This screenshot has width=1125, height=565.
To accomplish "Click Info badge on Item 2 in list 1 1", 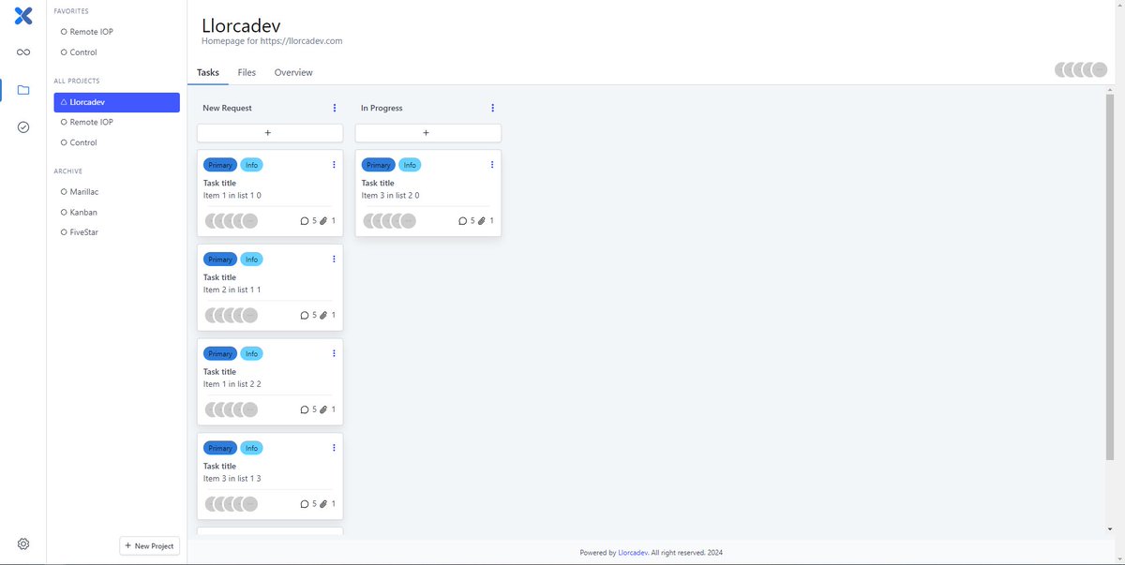I will [251, 260].
